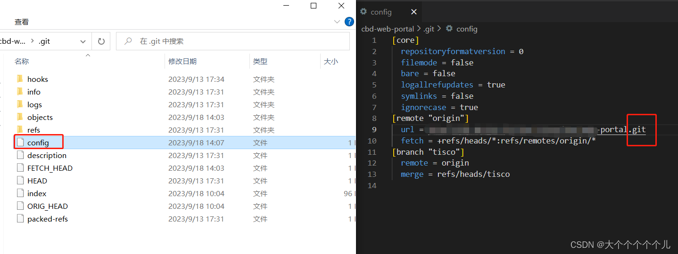Click the HEAD file icon
Image resolution: width=678 pixels, height=254 pixels.
(x=20, y=180)
